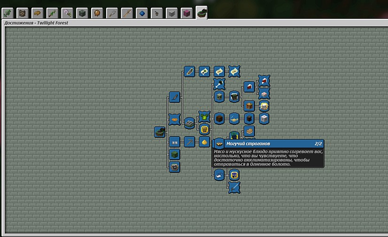Click the bone club challenge advancement
Viewport: 388px width, 237px height.
[219, 84]
